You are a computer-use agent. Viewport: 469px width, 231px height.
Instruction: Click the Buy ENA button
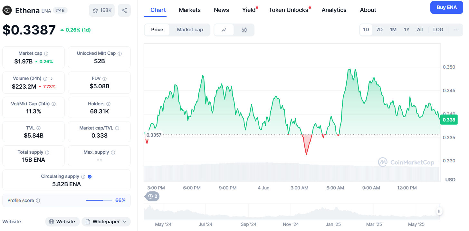coord(446,7)
